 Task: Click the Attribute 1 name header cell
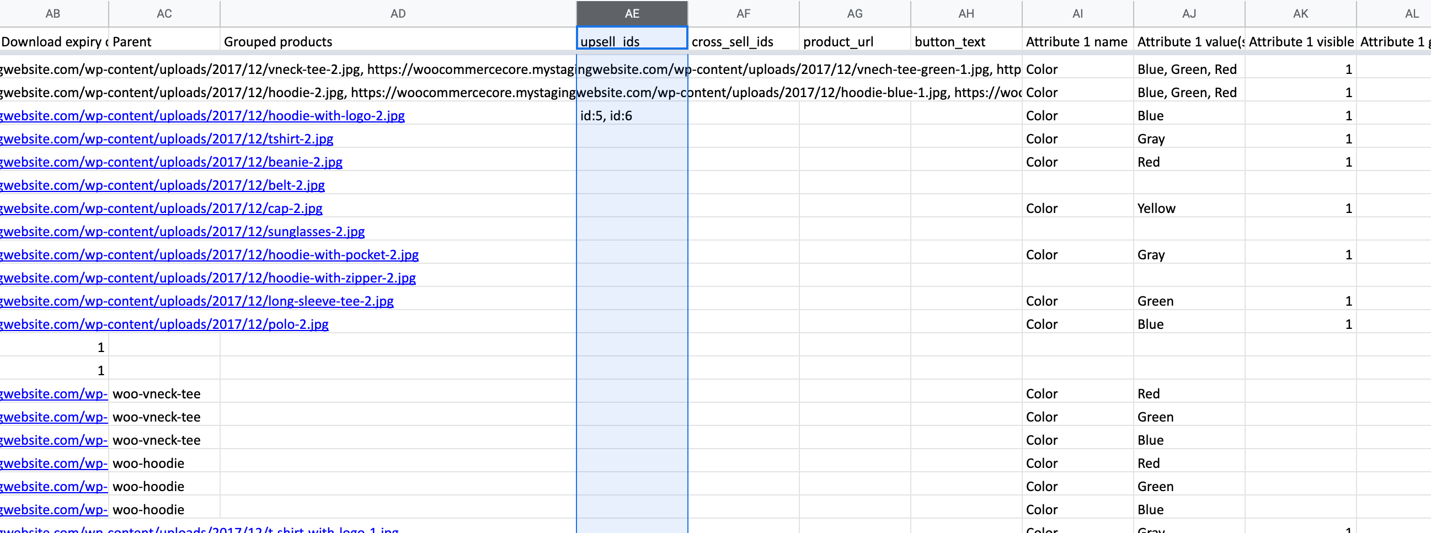pos(1077,42)
